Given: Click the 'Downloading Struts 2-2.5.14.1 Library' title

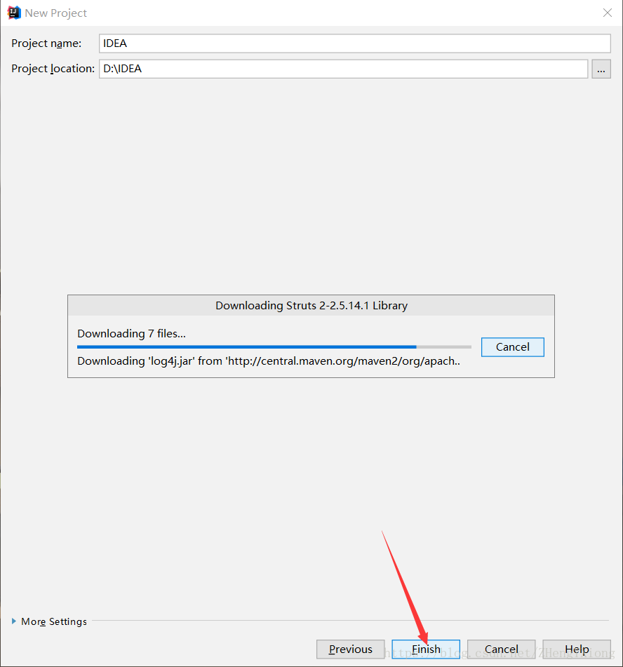Looking at the screenshot, I should coord(311,305).
